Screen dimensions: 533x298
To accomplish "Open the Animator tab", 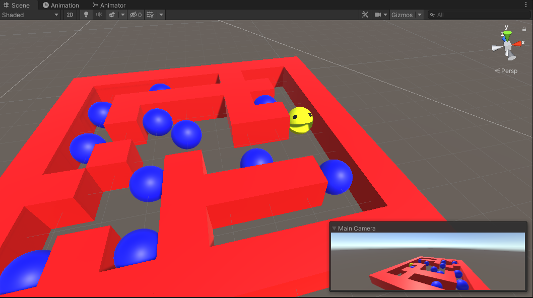I will (109, 5).
